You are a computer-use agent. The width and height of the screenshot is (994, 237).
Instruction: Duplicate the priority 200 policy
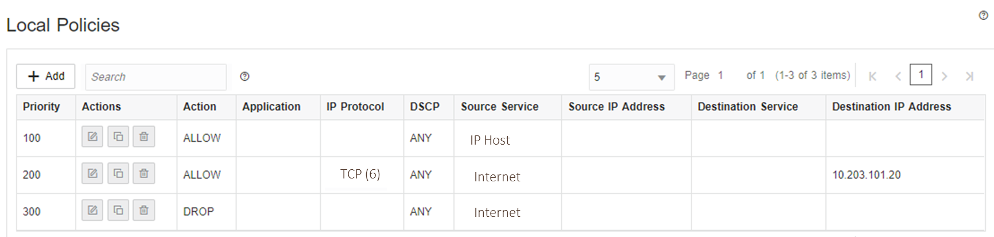pyautogui.click(x=118, y=173)
